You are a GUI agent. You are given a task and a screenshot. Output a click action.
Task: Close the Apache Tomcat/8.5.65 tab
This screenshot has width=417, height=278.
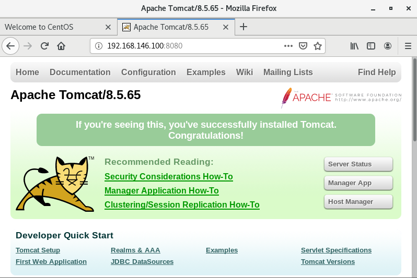pyautogui.click(x=226, y=27)
